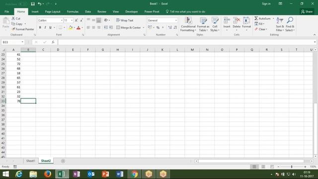318x179 pixels.
Task: Open the font size 11 dropdown
Action: (x=72, y=20)
